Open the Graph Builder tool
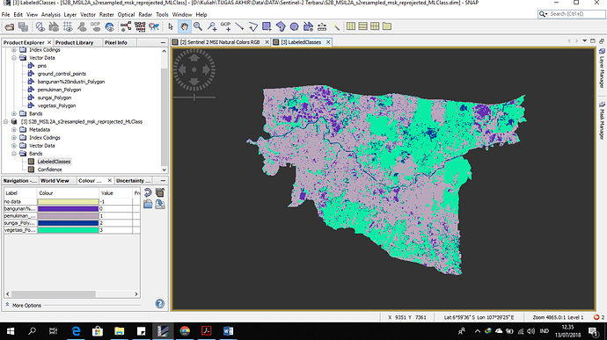 coord(126,26)
